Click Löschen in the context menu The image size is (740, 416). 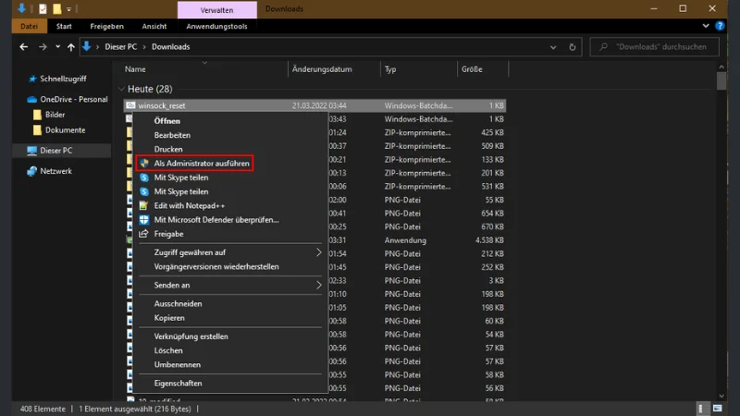[x=168, y=350]
